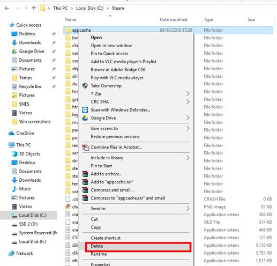The image size is (277, 266).
Task: Open System Reserved (E:) drive
Action: pyautogui.click(x=38, y=233)
